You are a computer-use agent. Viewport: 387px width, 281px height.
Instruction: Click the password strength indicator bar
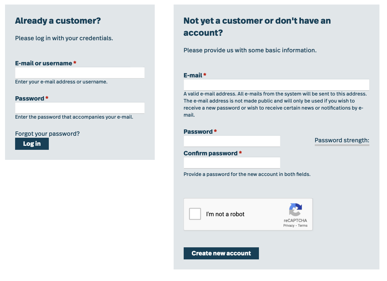(x=342, y=145)
